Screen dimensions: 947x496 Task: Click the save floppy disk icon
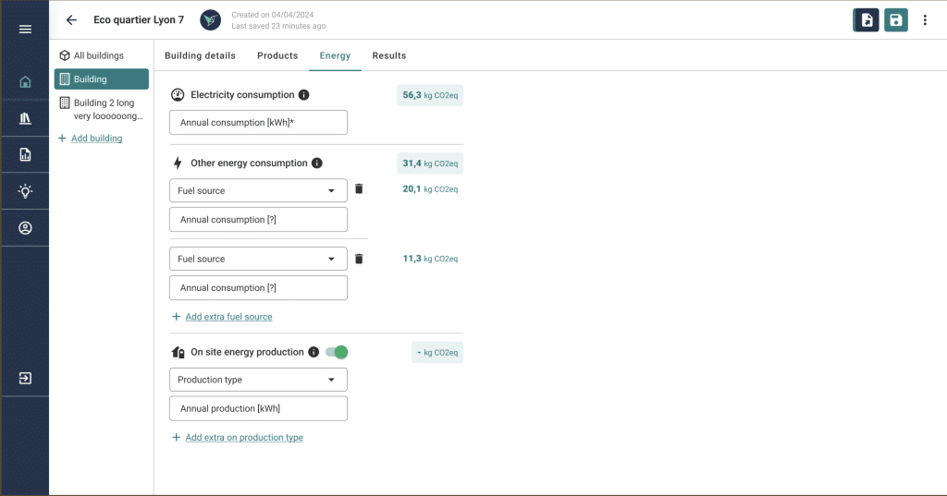pyautogui.click(x=895, y=20)
